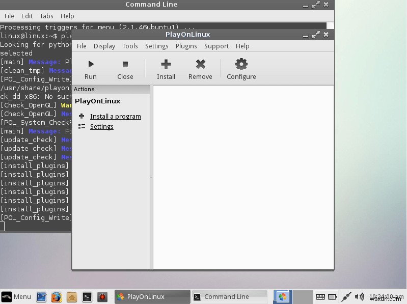Open PlayOnLinux File menu
407x304 pixels.
tap(82, 46)
